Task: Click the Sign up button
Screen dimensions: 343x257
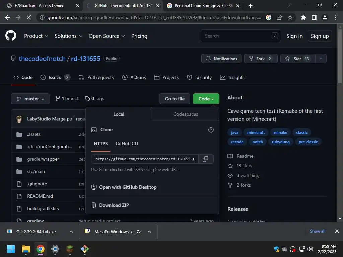Action: pos(320,36)
